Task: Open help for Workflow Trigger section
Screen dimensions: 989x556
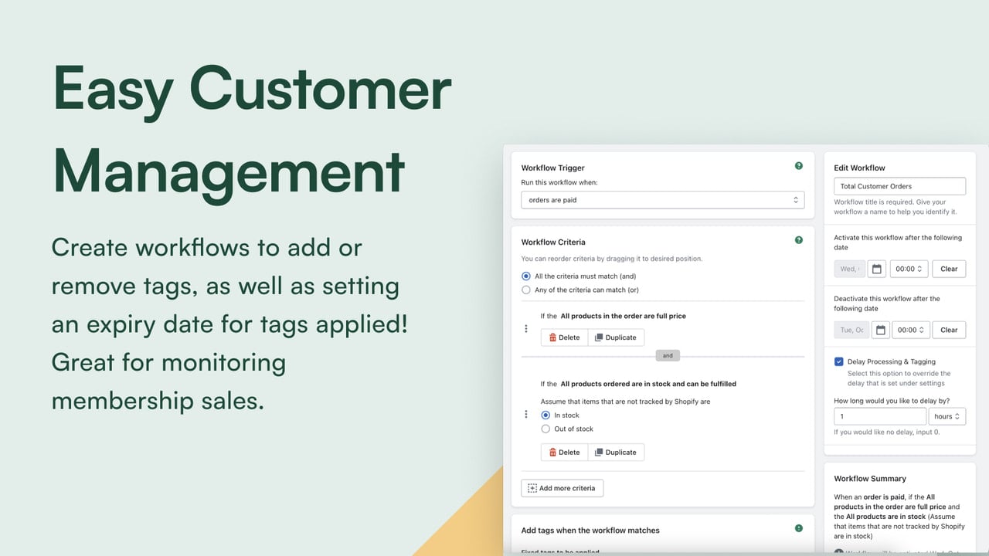Action: tap(799, 166)
